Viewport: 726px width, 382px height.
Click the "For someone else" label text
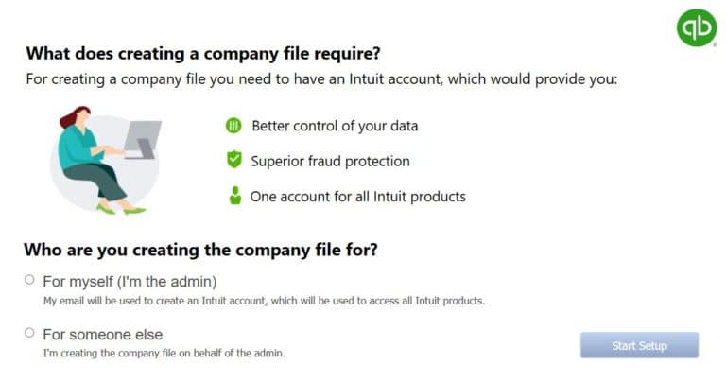tap(103, 334)
